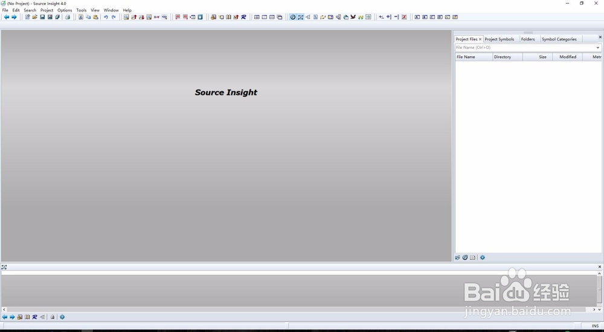Click the blue R icon in Context Window toolbar
Screen dimensions: 604x332
pyautogui.click(x=34, y=317)
